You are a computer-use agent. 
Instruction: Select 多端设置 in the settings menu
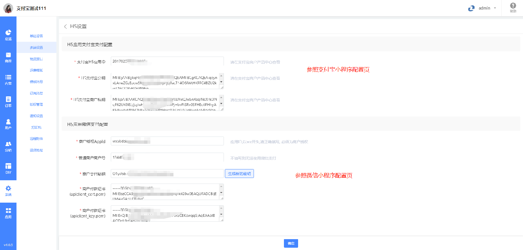click(36, 47)
